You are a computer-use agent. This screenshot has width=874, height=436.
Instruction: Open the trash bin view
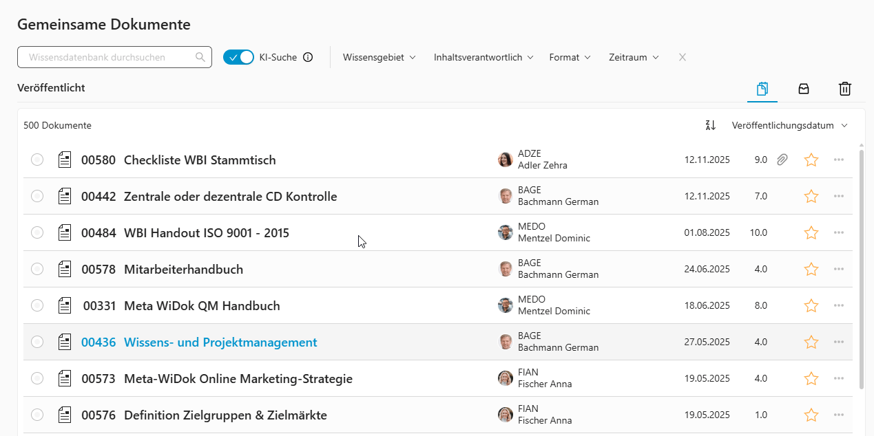click(x=845, y=89)
